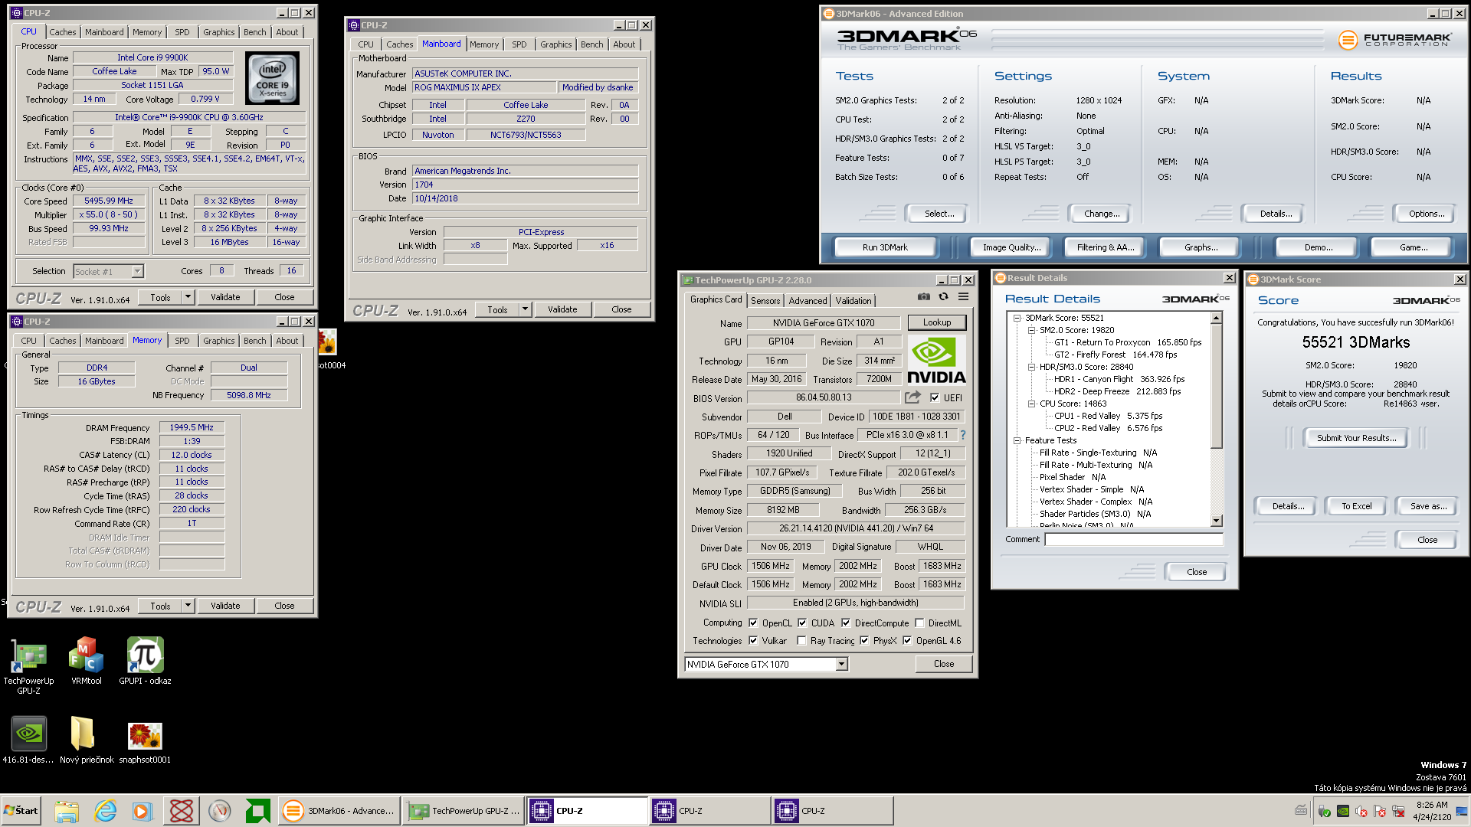
Task: Click the round gauge icon on the taskbar
Action: tap(220, 811)
